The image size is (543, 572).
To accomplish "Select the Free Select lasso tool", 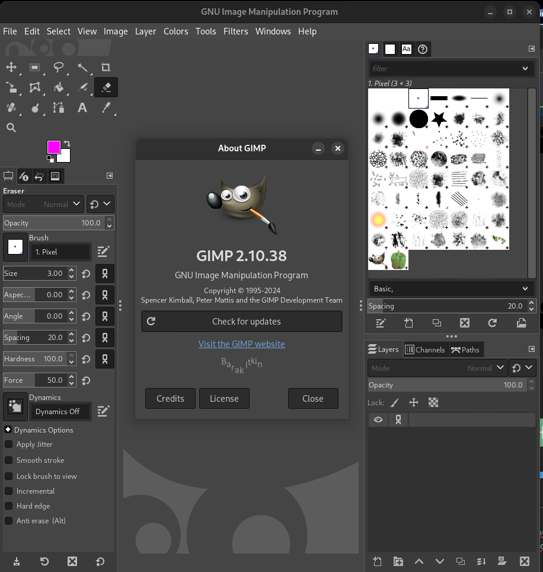I will tap(58, 67).
